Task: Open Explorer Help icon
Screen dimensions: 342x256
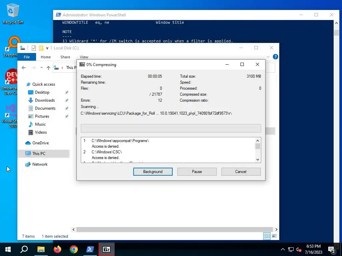Action: [x=276, y=57]
